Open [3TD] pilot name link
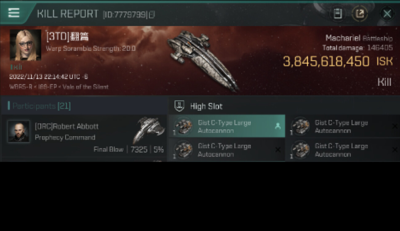This screenshot has width=400, height=231. click(67, 37)
